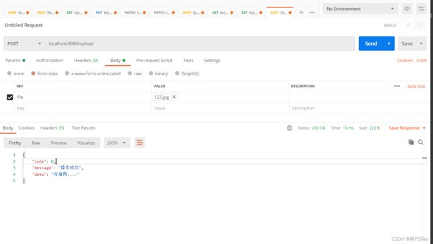Open a new request tab with plus icon
This screenshot has height=244, width=433.
(x=301, y=13)
